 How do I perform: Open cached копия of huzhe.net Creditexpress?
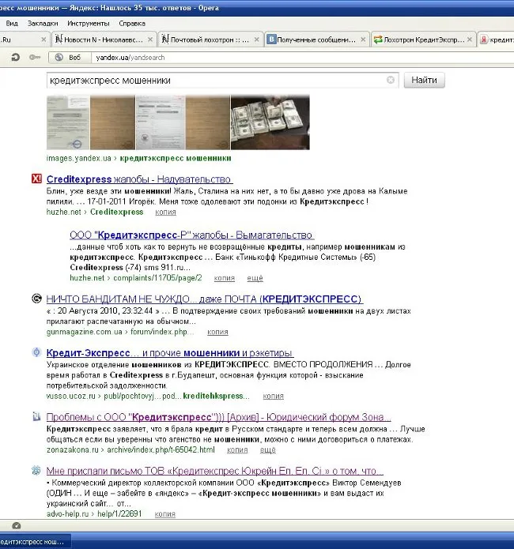(x=165, y=212)
